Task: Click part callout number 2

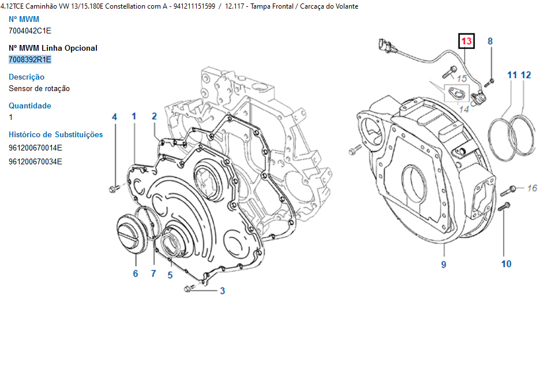Action: pos(154,116)
